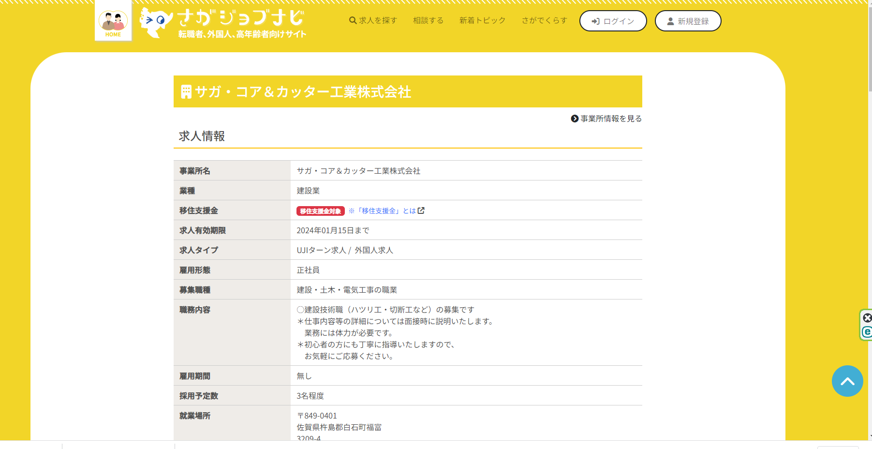The width and height of the screenshot is (872, 449).
Task: Select date 2024年01月15日まで
Action: tap(333, 230)
